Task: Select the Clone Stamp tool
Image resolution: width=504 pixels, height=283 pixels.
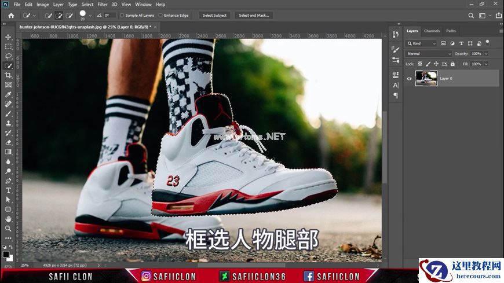Action: tap(8, 123)
